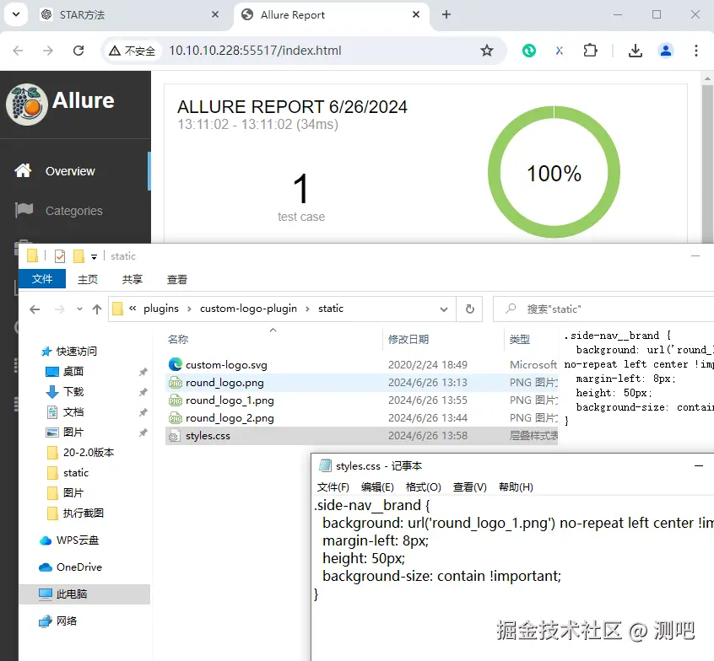The image size is (714, 661).
Task: Open the green circular extension icon
Action: click(x=529, y=51)
